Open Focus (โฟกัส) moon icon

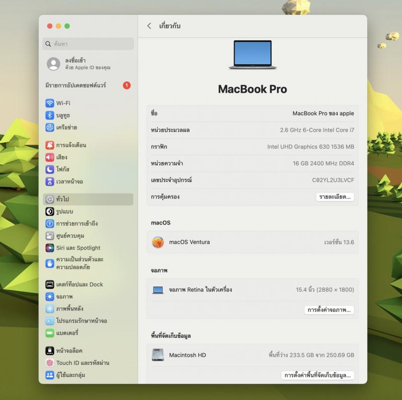(x=50, y=169)
